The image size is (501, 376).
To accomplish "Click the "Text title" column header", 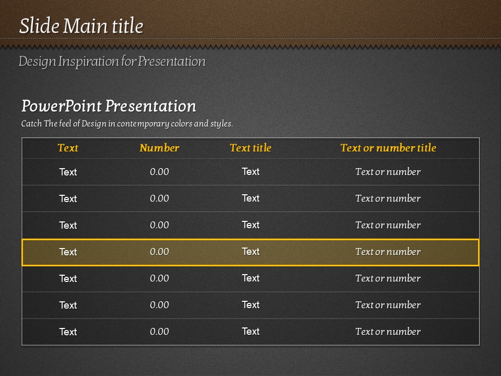I will pos(250,148).
